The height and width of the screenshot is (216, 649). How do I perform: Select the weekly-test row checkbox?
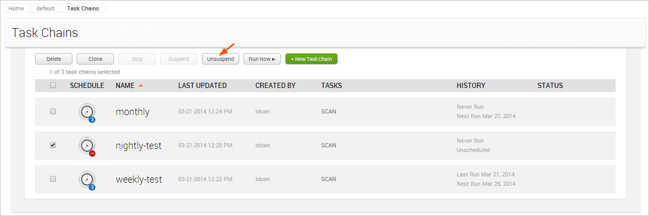[x=53, y=179]
